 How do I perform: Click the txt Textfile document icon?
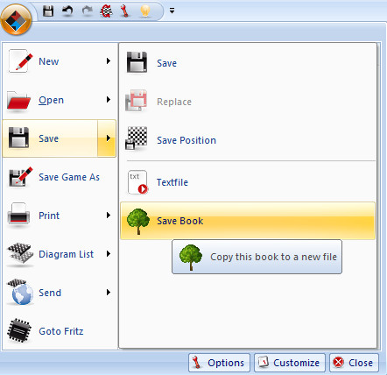pyautogui.click(x=137, y=182)
